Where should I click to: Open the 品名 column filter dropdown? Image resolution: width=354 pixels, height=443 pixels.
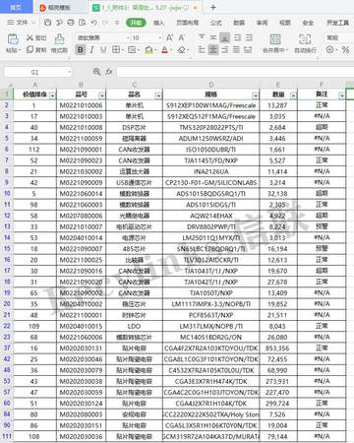(x=158, y=95)
